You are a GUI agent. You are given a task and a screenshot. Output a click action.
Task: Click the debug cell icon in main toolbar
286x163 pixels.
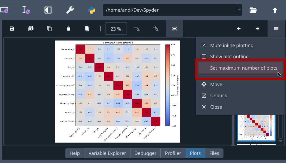(5, 10)
